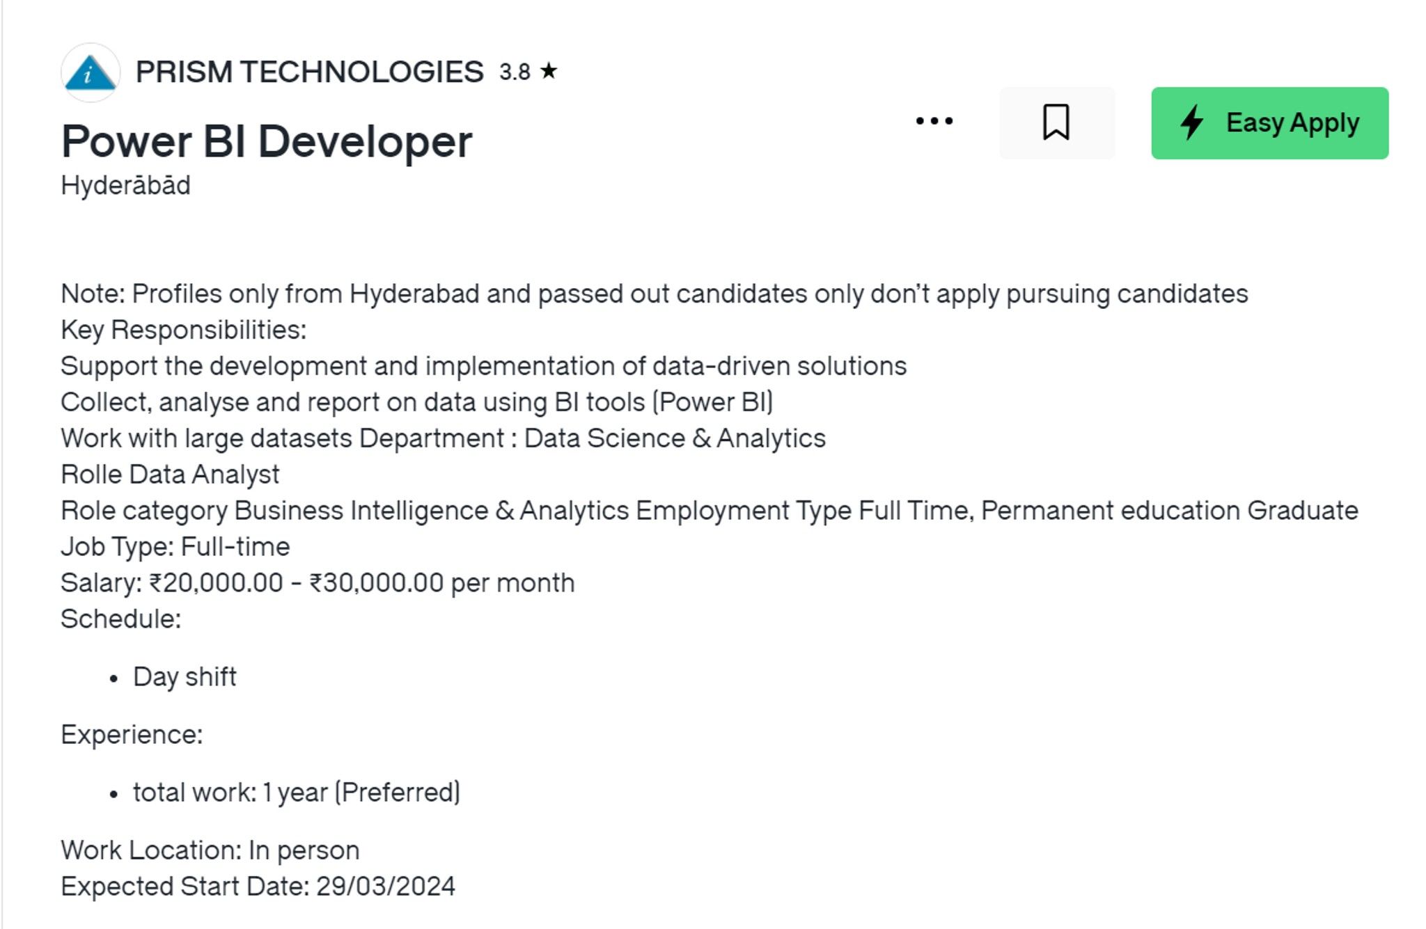The image size is (1426, 929).
Task: Save this job using the bookmark icon
Action: click(1056, 122)
